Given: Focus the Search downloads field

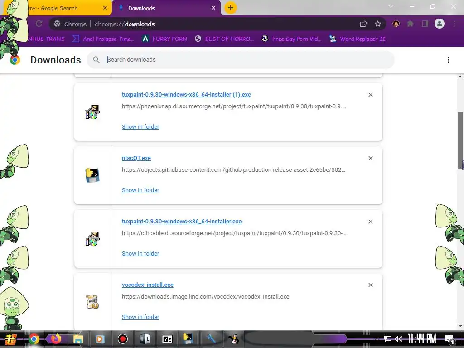Looking at the screenshot, I should pyautogui.click(x=241, y=60).
